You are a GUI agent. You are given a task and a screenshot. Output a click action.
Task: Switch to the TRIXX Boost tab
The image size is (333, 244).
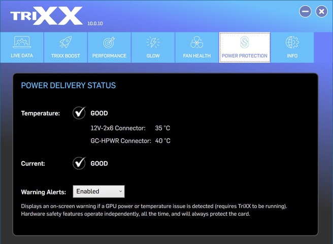65,48
